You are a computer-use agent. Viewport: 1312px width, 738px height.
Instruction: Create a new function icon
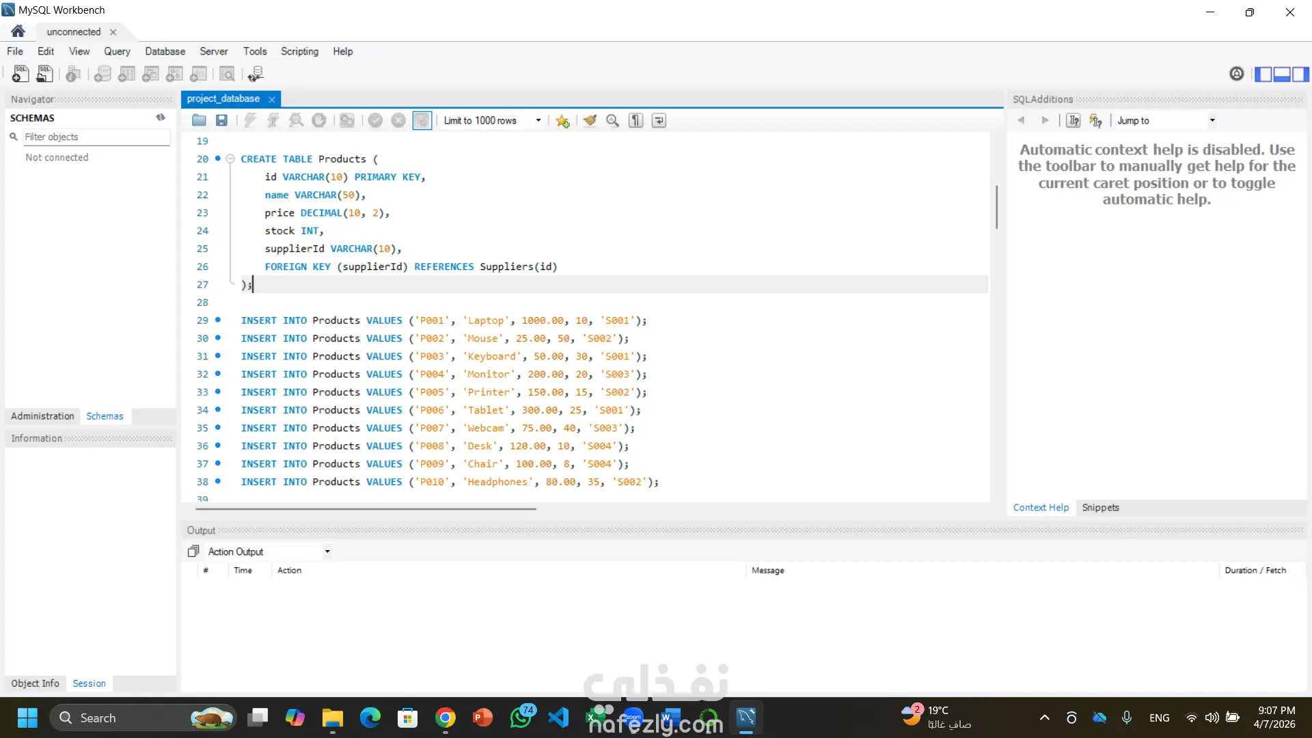pos(198,74)
